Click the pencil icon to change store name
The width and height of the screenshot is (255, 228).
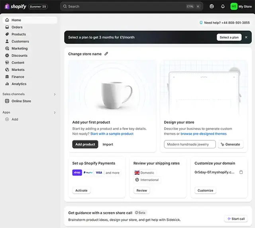click(106, 54)
